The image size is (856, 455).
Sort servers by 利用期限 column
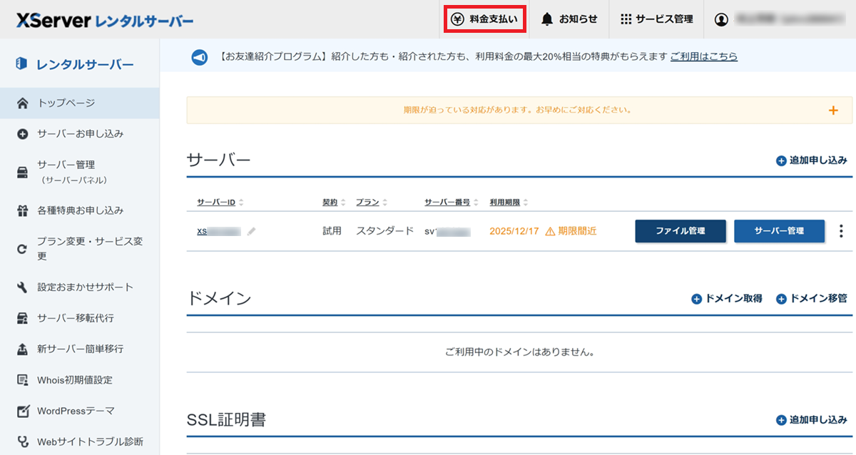point(509,203)
